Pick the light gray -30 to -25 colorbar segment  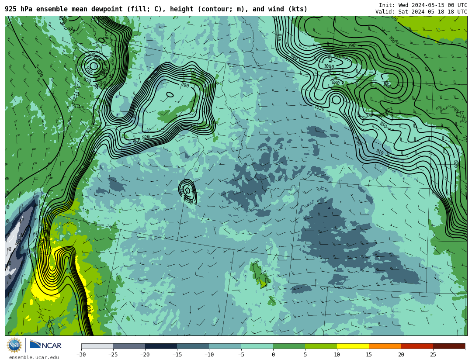click(97, 346)
